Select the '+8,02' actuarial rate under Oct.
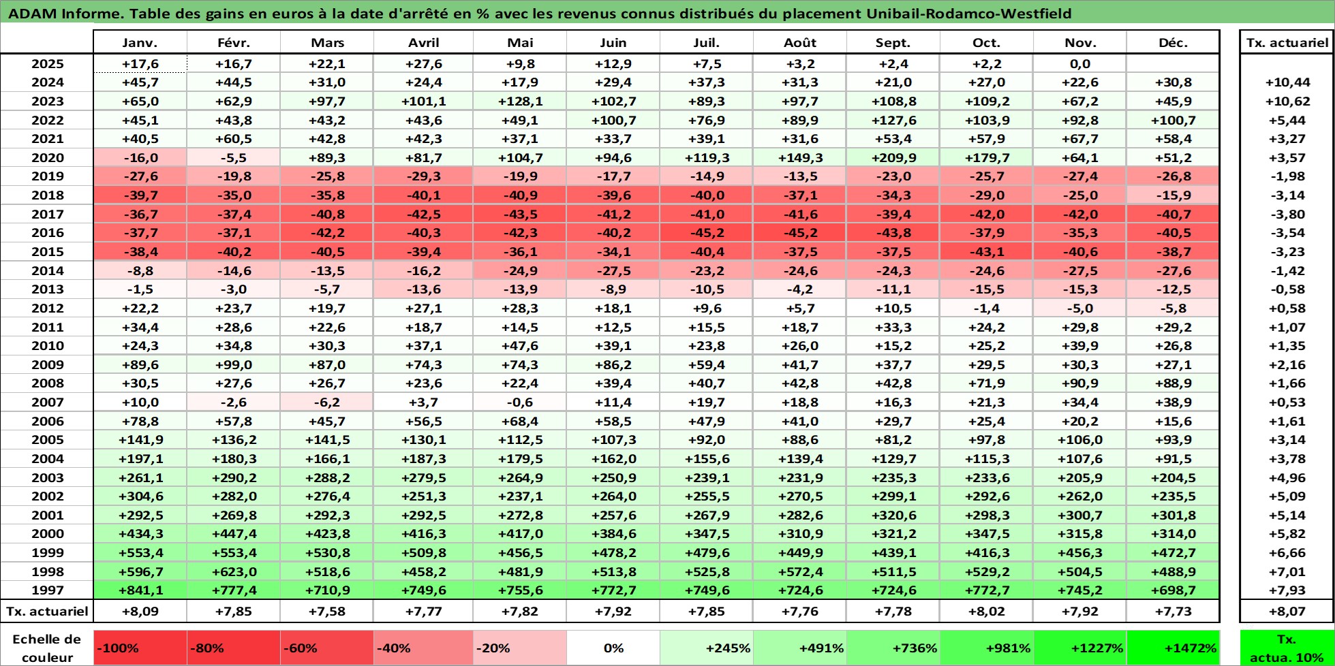The image size is (1335, 666). tap(987, 611)
